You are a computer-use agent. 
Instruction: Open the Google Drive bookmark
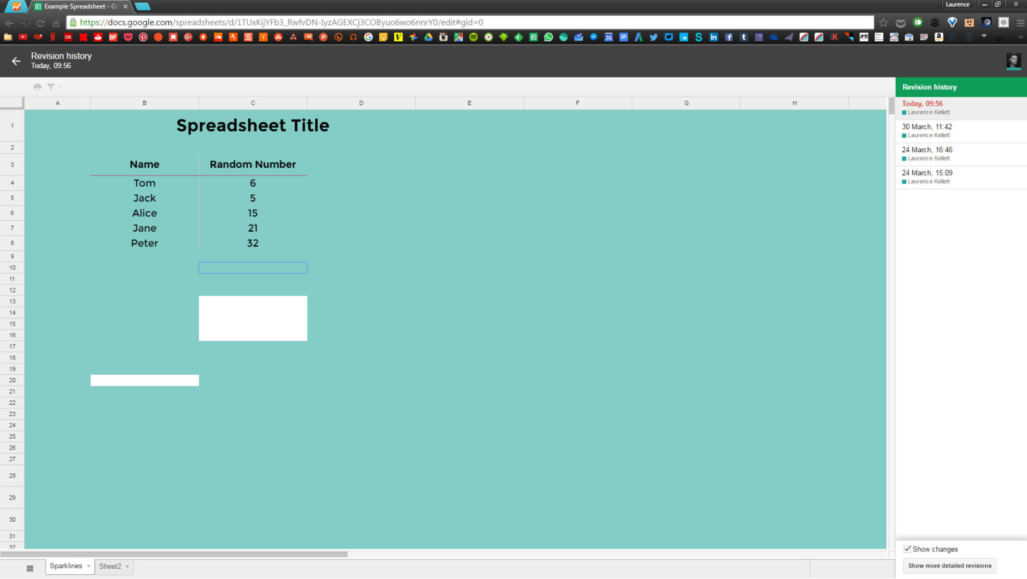428,36
